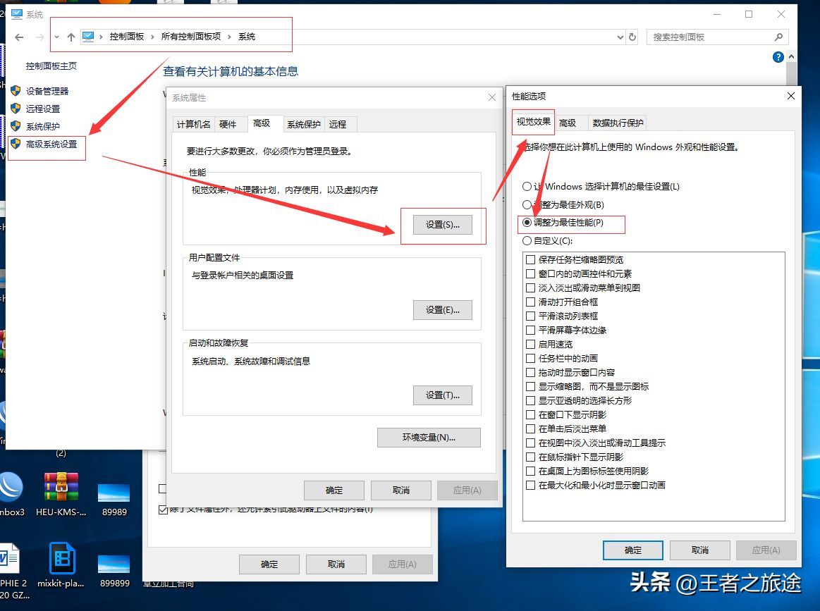
Task: Enable 启用速览 checkbox
Action: (x=530, y=345)
